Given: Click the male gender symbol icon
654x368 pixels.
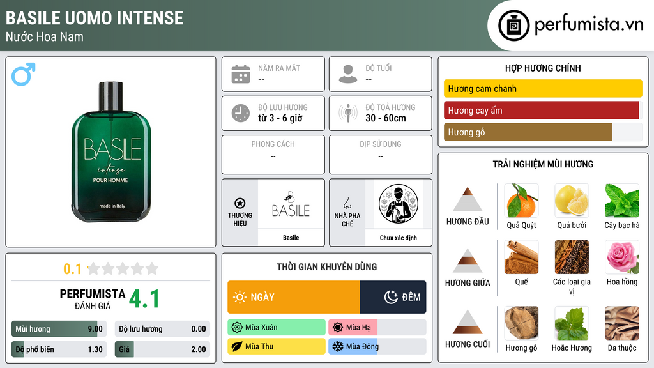Looking at the screenshot, I should (24, 74).
